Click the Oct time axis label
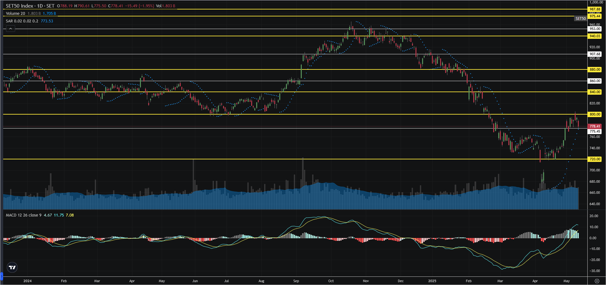606x285 pixels. [331, 281]
